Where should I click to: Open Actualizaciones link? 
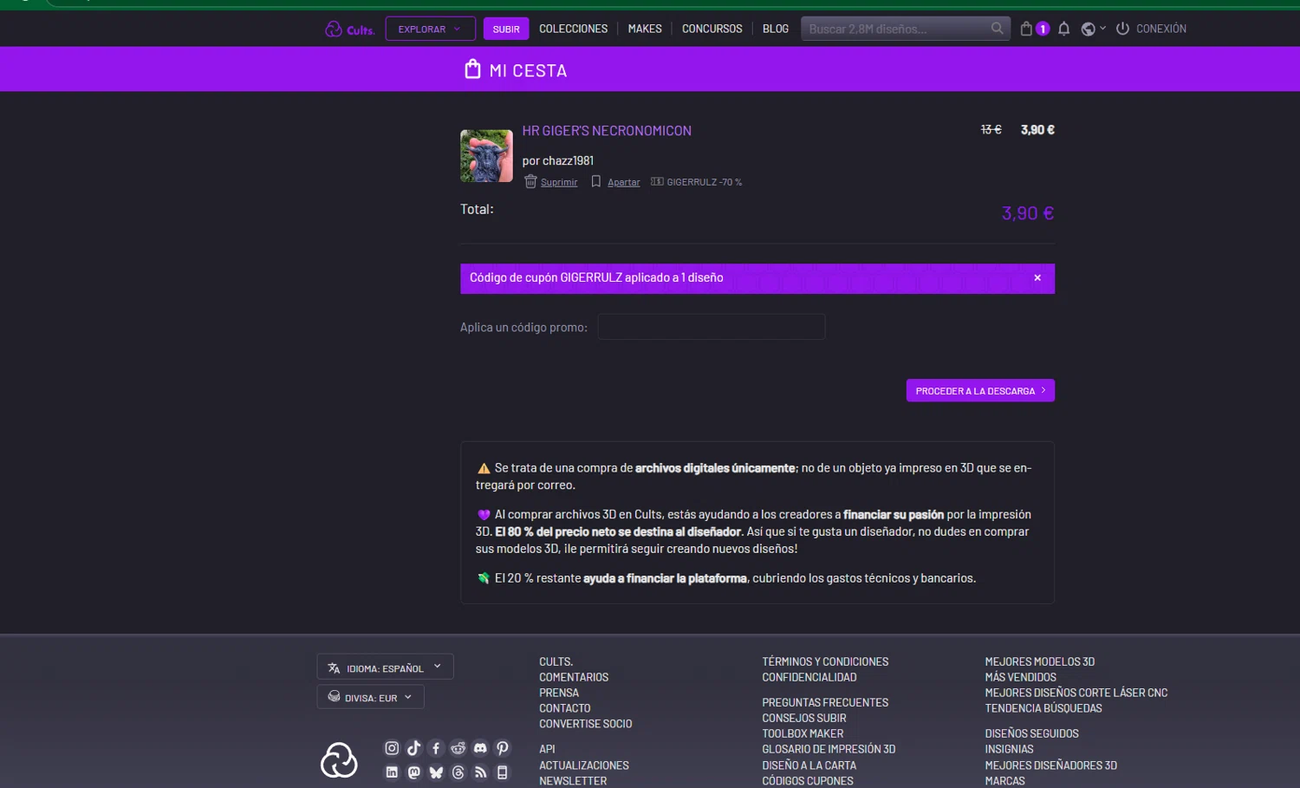click(584, 765)
